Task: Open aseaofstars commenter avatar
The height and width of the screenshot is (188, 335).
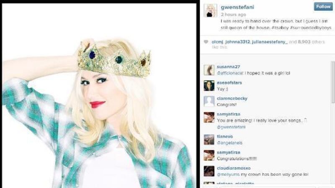Action: click(x=209, y=86)
